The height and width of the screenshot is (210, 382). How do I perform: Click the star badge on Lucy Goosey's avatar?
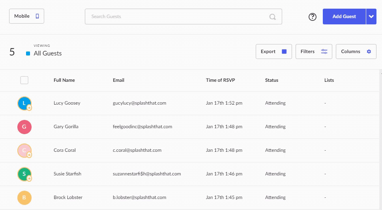click(29, 107)
